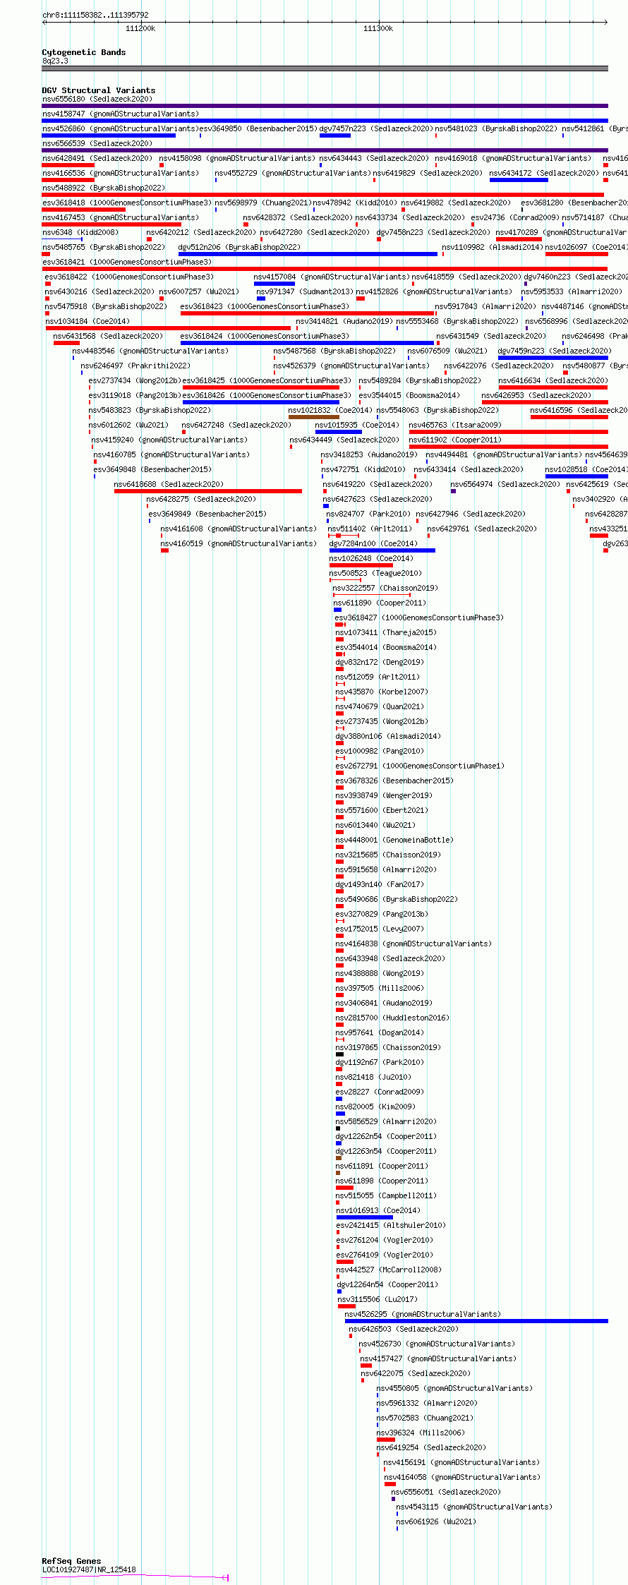Screen dimensions: 628x1585
Task: Select variant nsv1073411 (Thareja2015)
Action: pos(386,632)
